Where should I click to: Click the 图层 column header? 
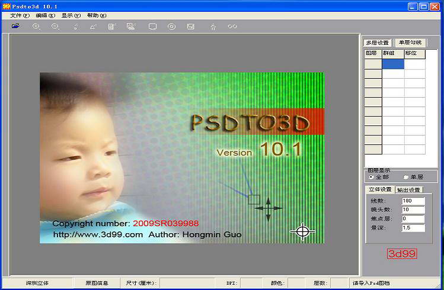[x=373, y=54]
